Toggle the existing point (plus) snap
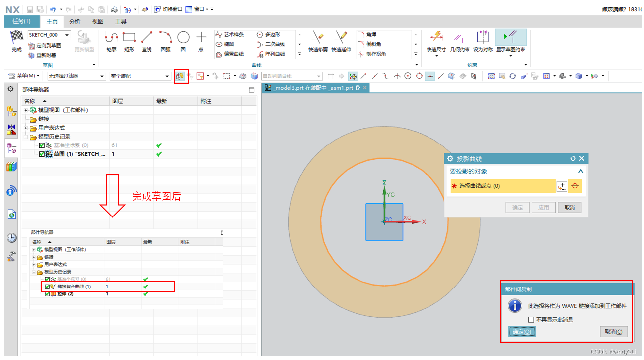The image size is (644, 360). [430, 76]
